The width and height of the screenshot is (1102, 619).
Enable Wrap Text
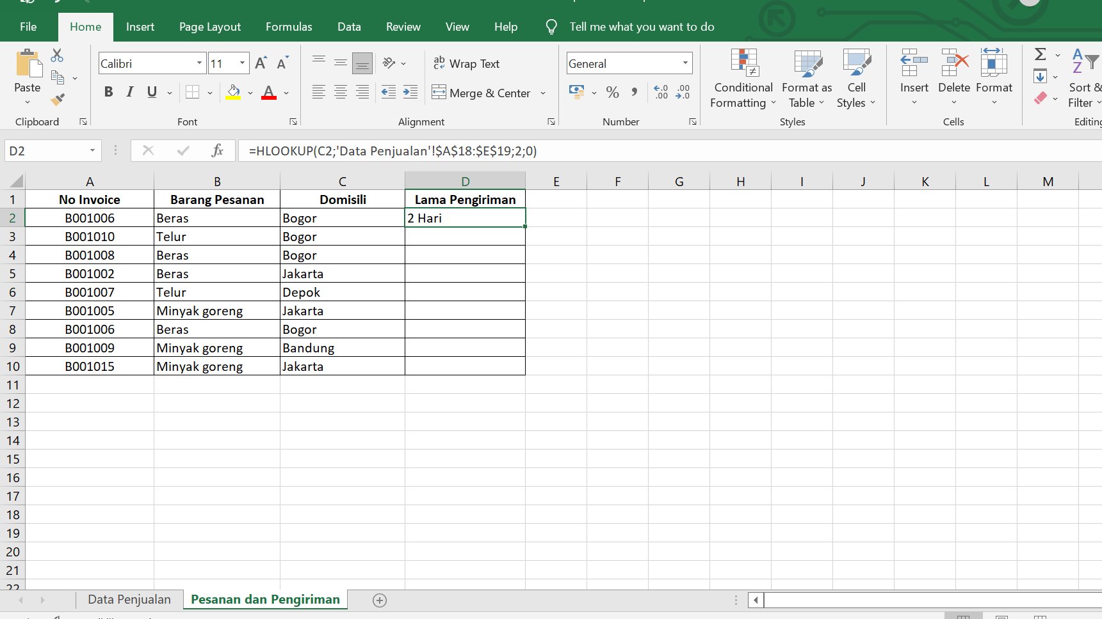pos(467,63)
